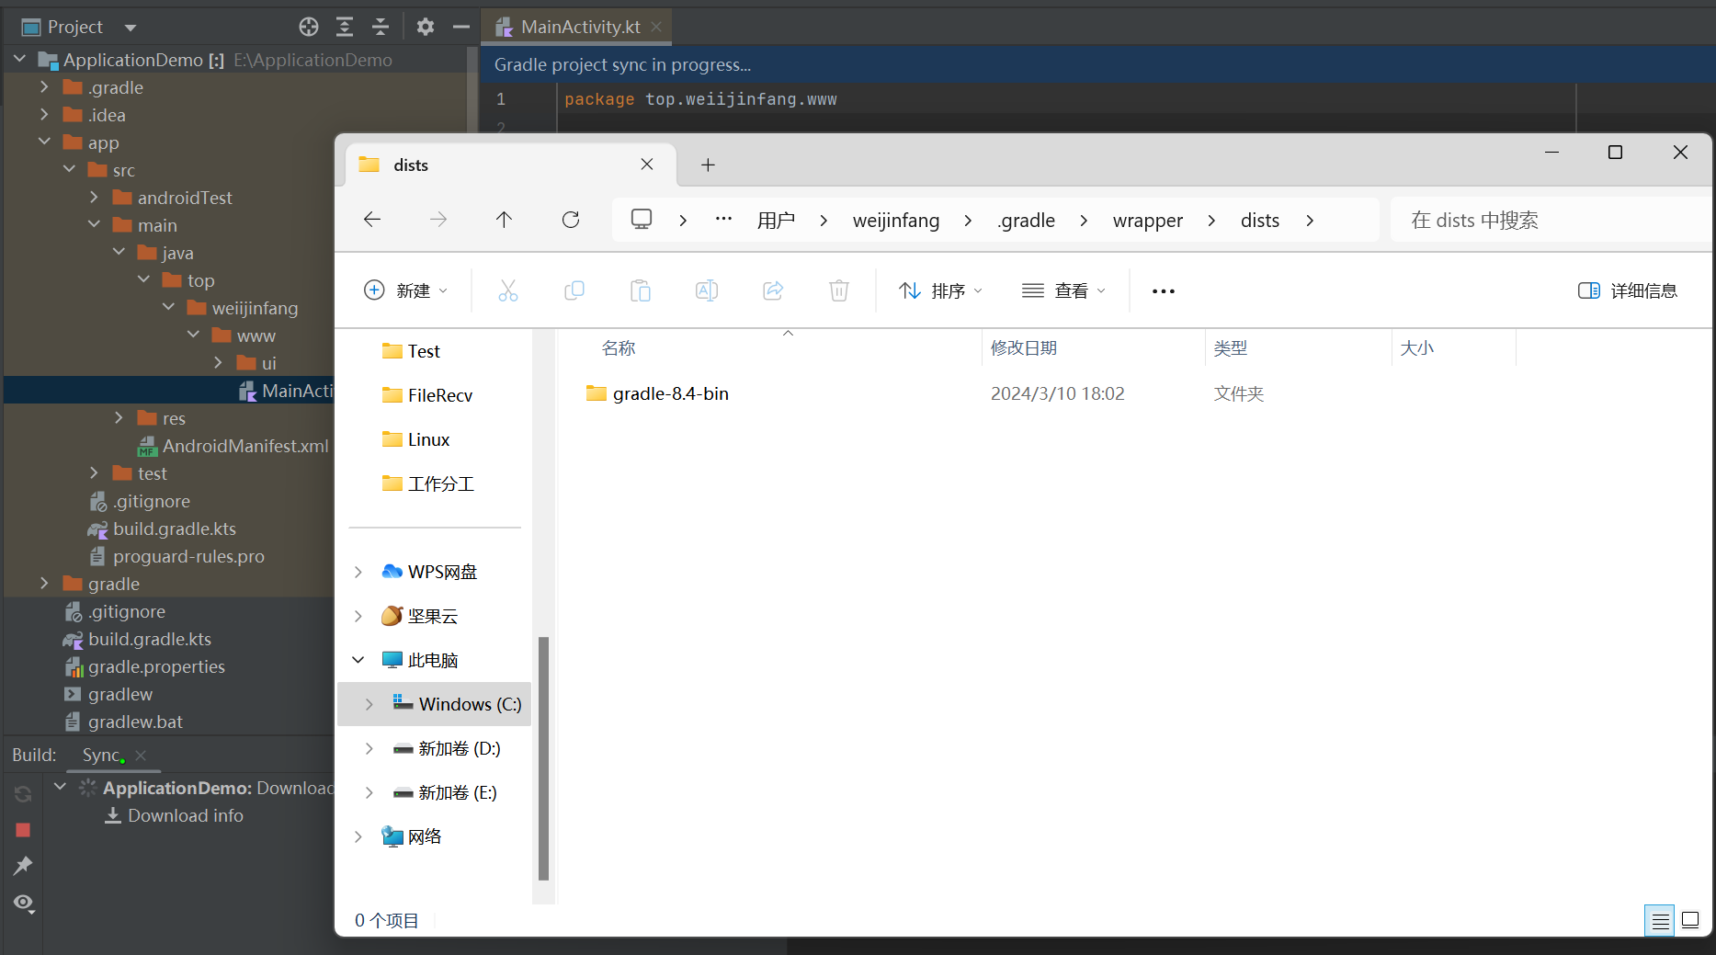Open the 查看 (View) dropdown
Screen dimensions: 1716x955
pos(1063,290)
